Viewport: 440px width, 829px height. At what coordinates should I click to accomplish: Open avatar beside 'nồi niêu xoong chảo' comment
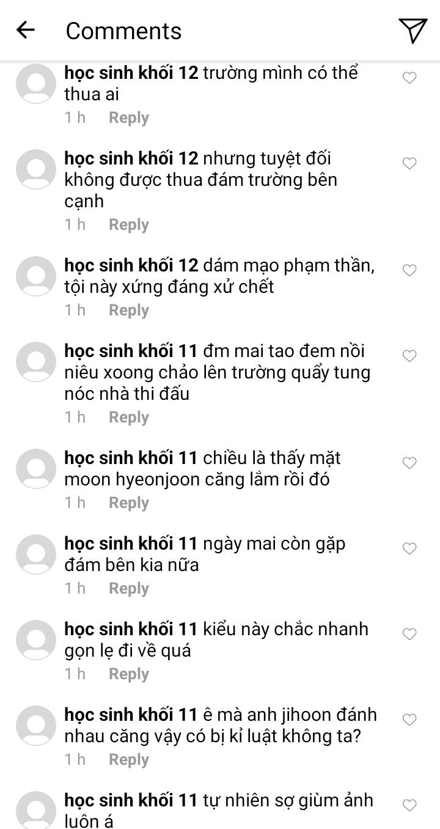[x=36, y=362]
